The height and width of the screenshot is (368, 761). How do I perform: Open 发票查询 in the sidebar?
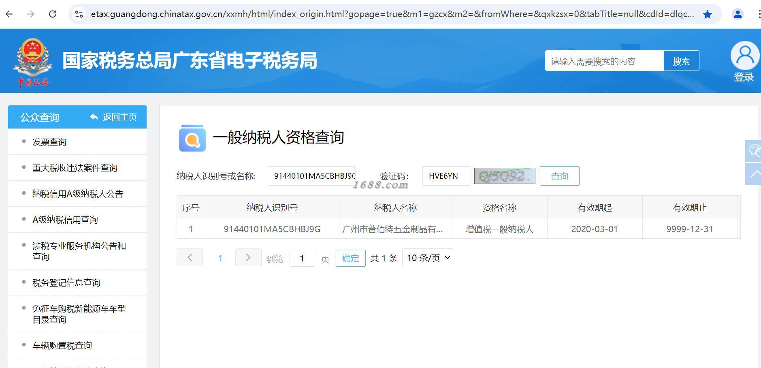click(x=49, y=142)
